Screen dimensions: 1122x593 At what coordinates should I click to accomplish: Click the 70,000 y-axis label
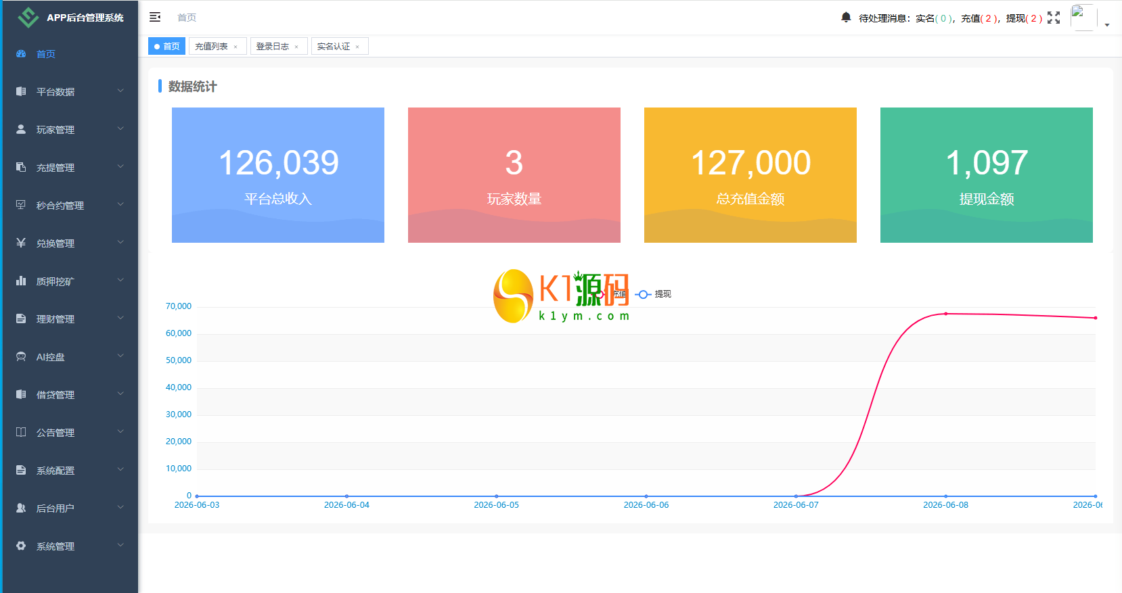pyautogui.click(x=179, y=306)
